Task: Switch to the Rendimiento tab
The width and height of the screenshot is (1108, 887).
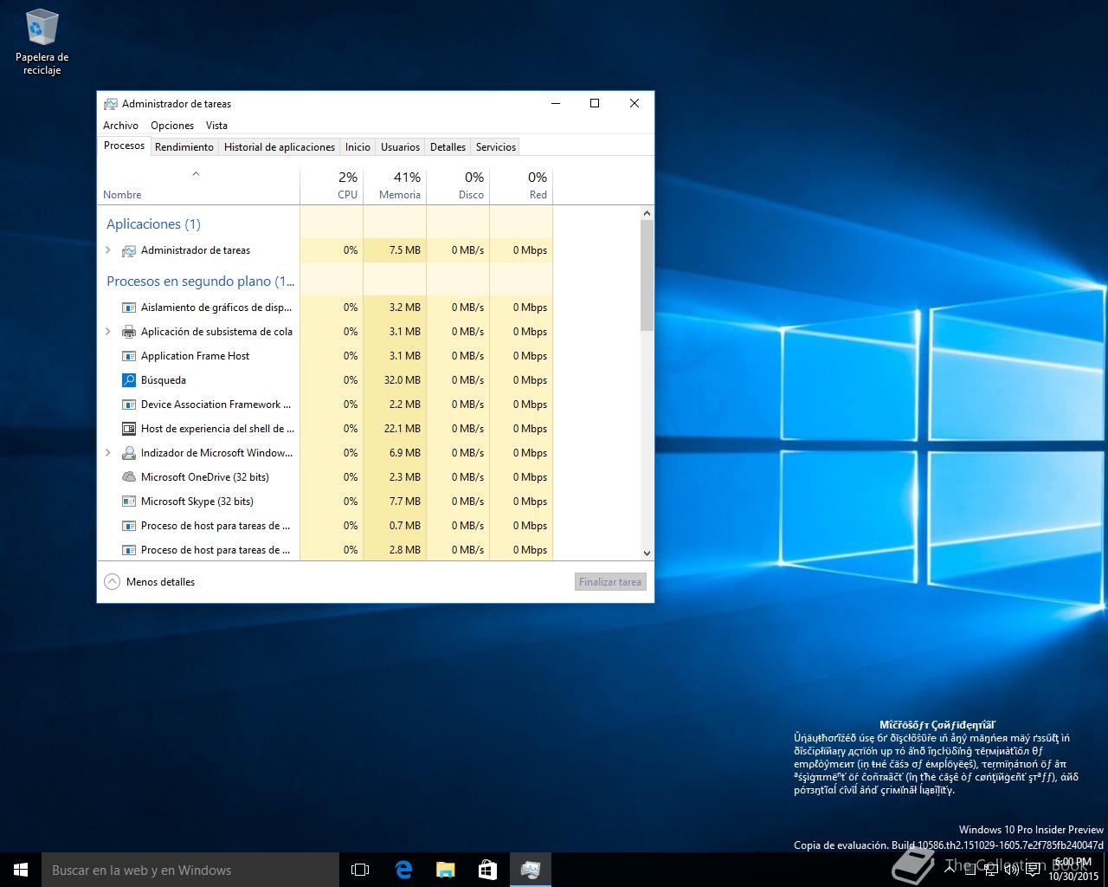Action: click(184, 147)
